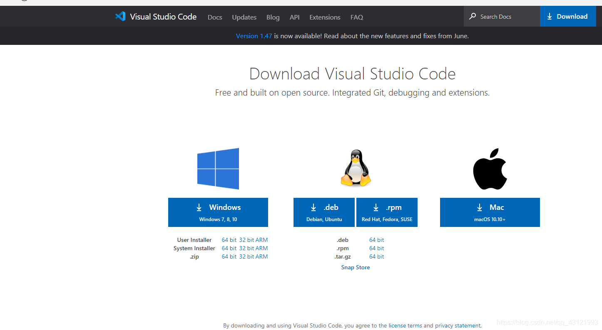This screenshot has height=330, width=602.
Task: Choose the System Installer ARM link
Action: click(x=262, y=248)
